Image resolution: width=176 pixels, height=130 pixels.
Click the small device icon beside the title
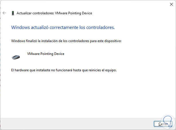coord(13,13)
